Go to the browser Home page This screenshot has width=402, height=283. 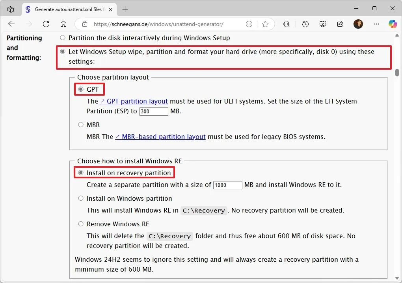point(63,24)
